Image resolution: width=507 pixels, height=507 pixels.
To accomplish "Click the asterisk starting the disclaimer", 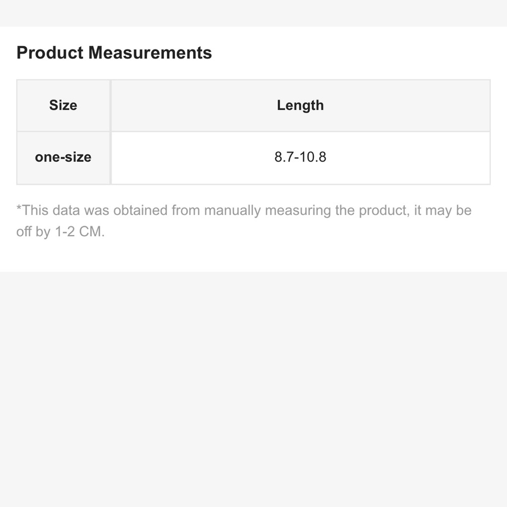I will pos(19,207).
